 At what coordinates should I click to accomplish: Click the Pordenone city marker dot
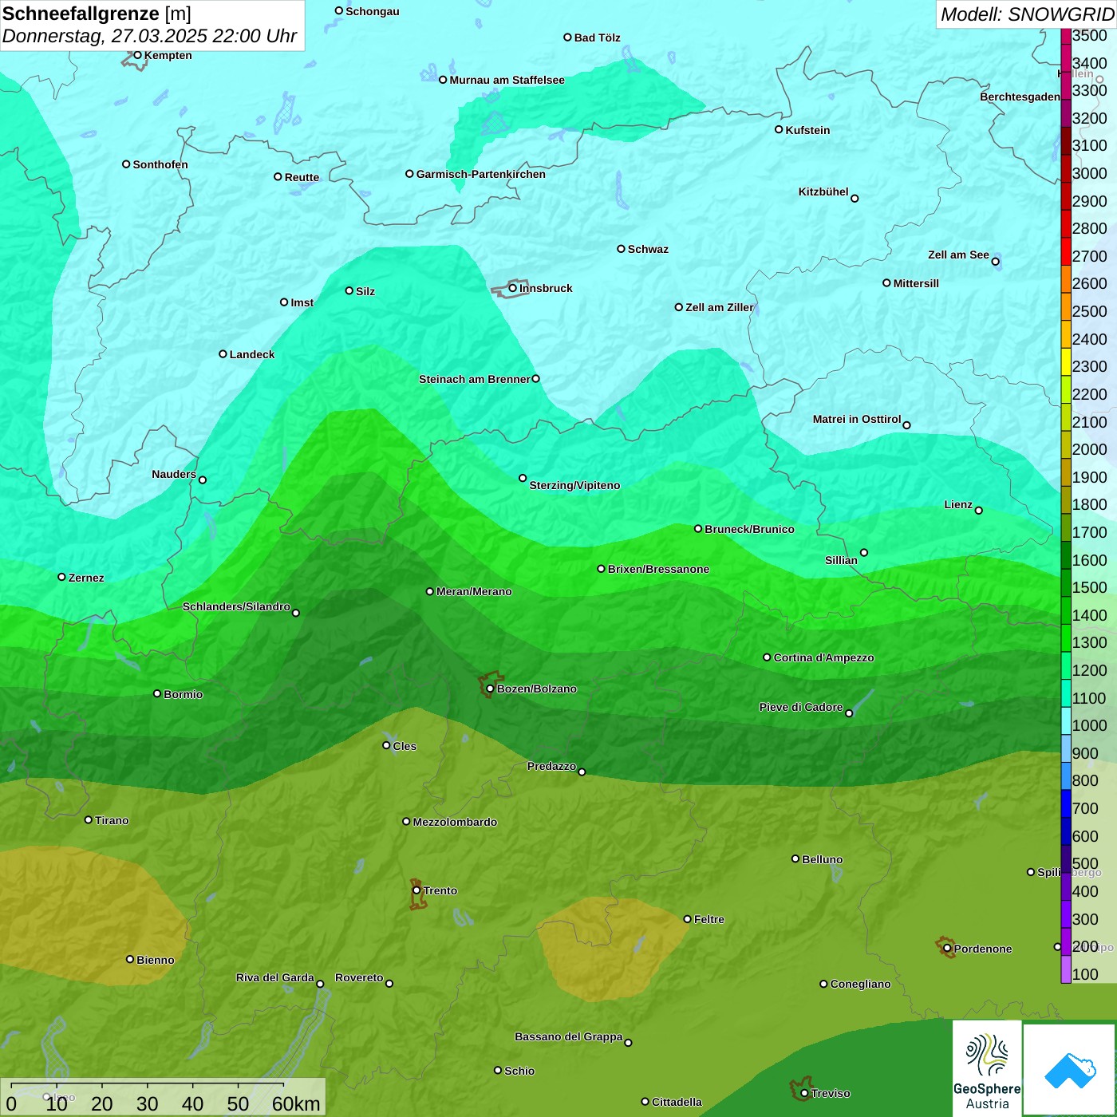(x=947, y=949)
